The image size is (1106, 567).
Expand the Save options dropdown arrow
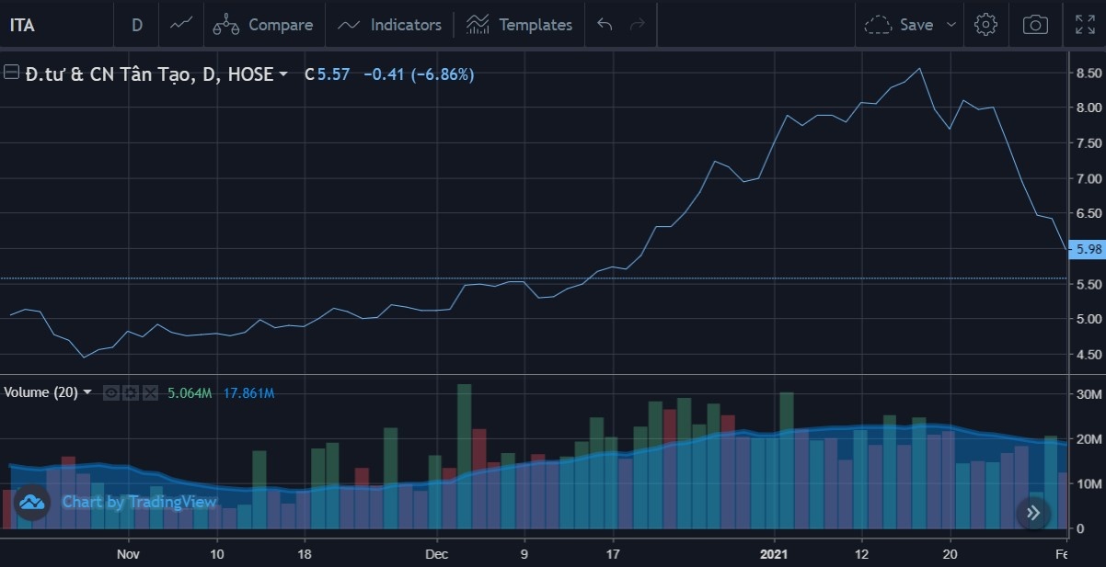point(951,25)
